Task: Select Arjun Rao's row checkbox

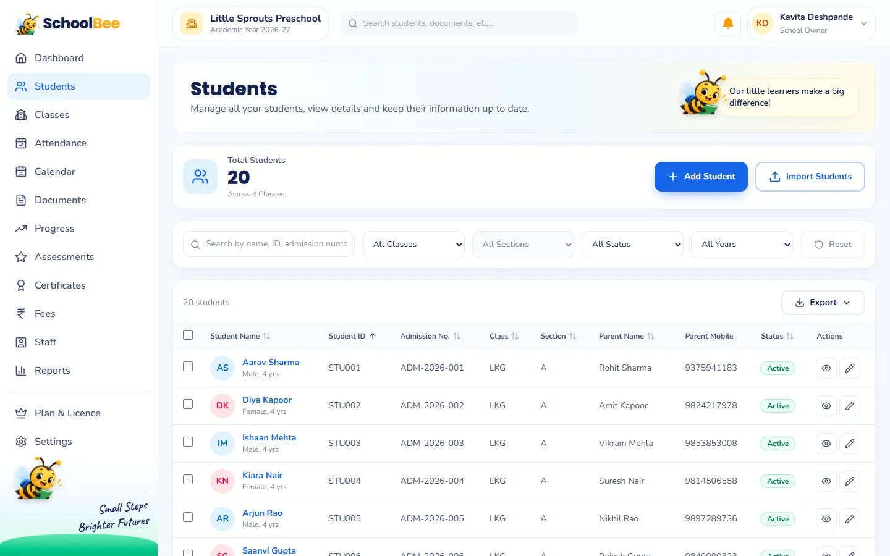Action: (188, 517)
